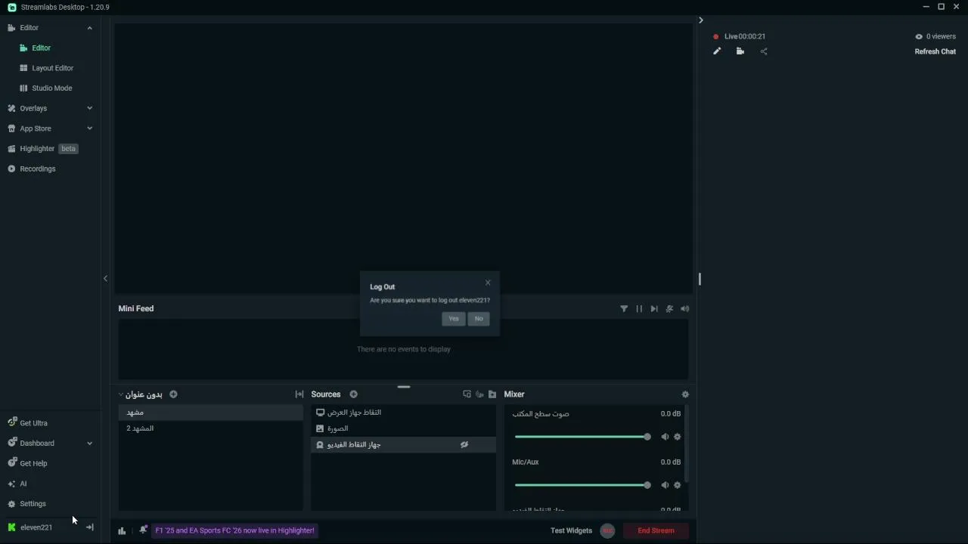968x544 pixels.
Task: Mute the Mic/Aux audio channel
Action: (x=665, y=485)
